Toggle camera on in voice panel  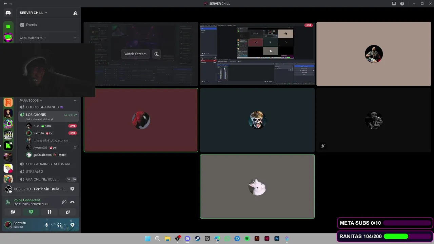(13, 212)
